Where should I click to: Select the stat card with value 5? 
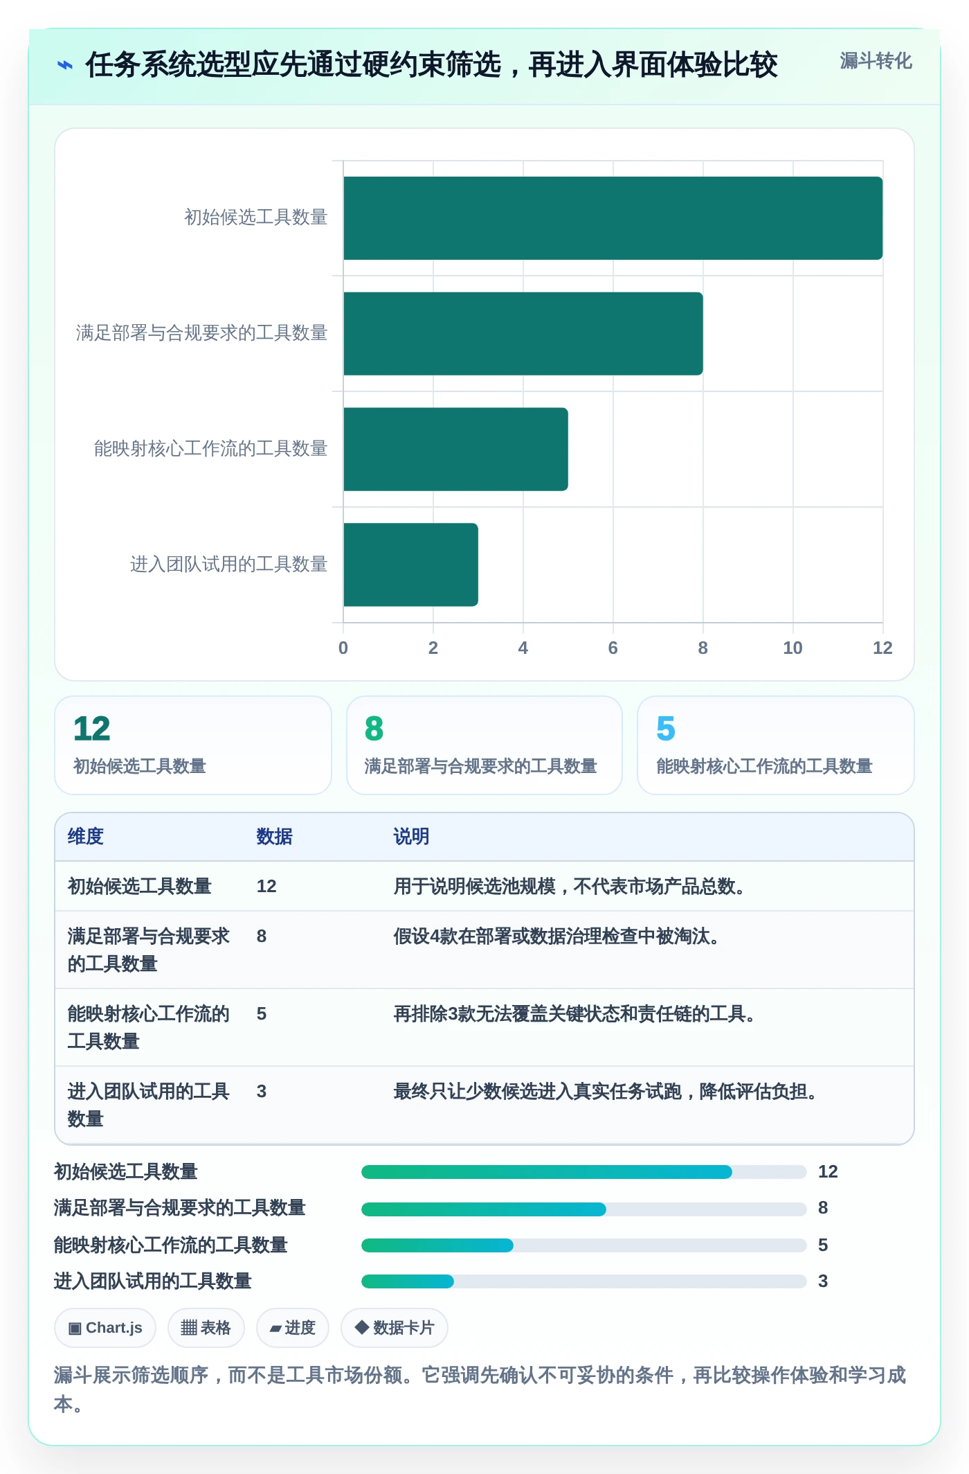(776, 745)
